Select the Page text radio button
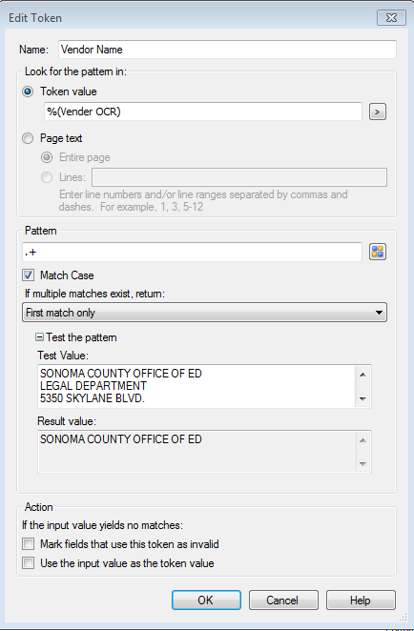 pyautogui.click(x=28, y=138)
